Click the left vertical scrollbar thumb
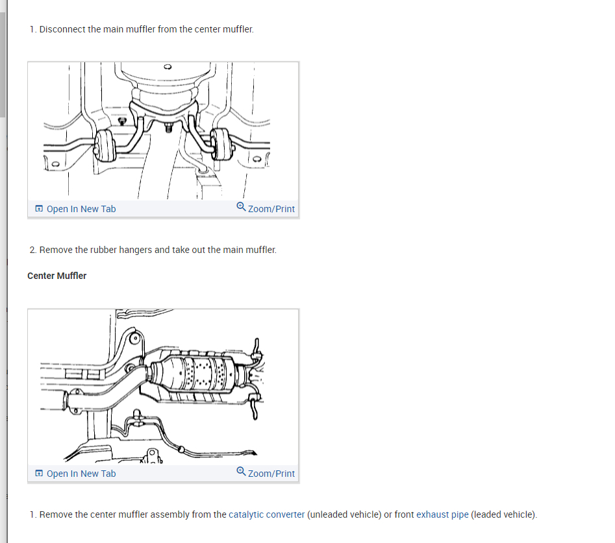The width and height of the screenshot is (615, 543). pos(3,65)
